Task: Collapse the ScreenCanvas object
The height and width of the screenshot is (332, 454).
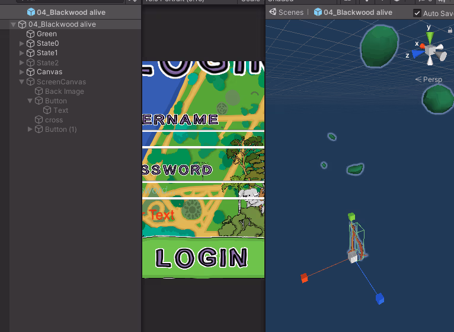Action: click(x=22, y=82)
